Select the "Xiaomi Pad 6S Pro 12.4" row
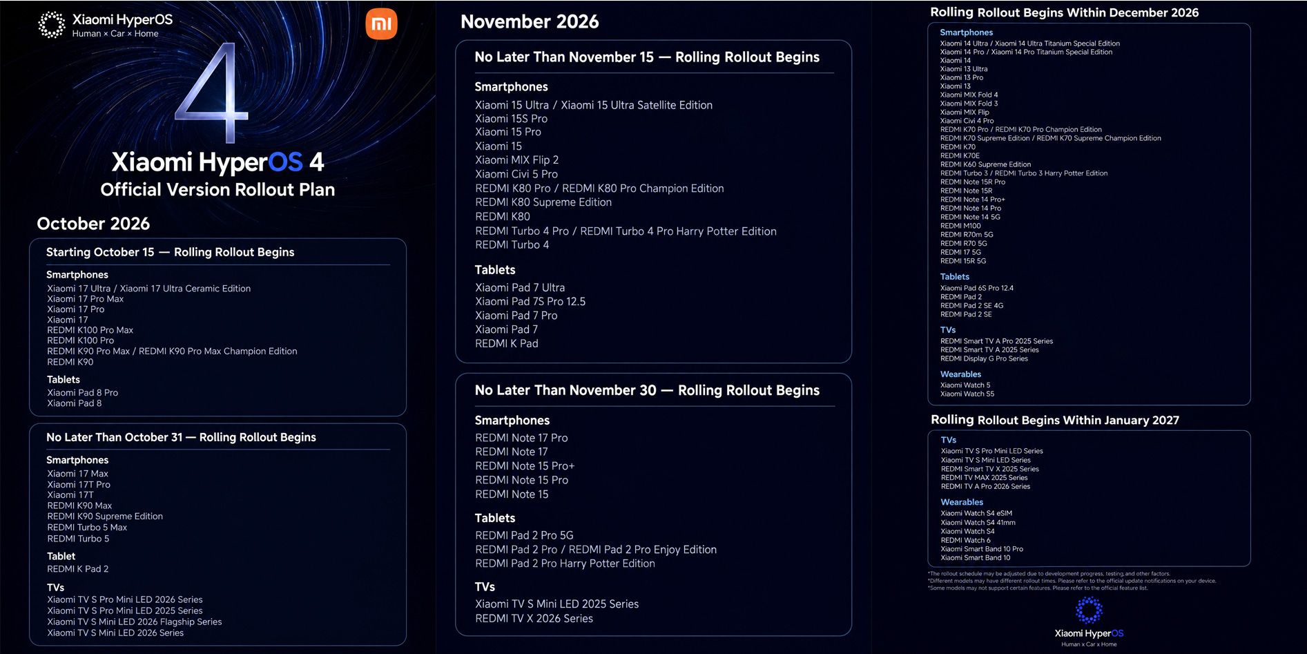The width and height of the screenshot is (1307, 654). pos(977,288)
